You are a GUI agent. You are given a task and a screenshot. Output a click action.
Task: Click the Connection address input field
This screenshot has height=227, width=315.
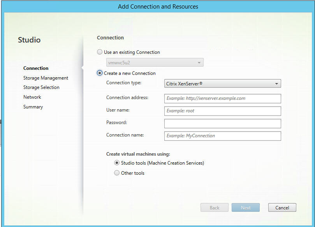[222, 98]
